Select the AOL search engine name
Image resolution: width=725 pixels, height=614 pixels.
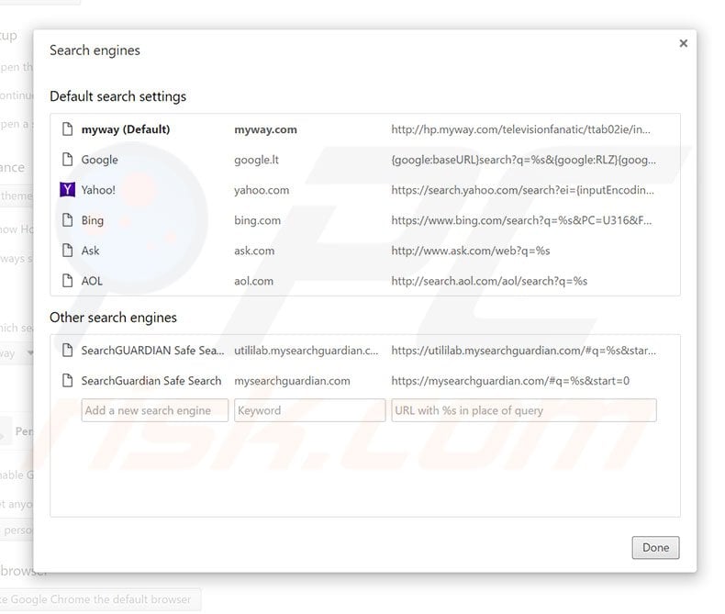click(x=92, y=281)
